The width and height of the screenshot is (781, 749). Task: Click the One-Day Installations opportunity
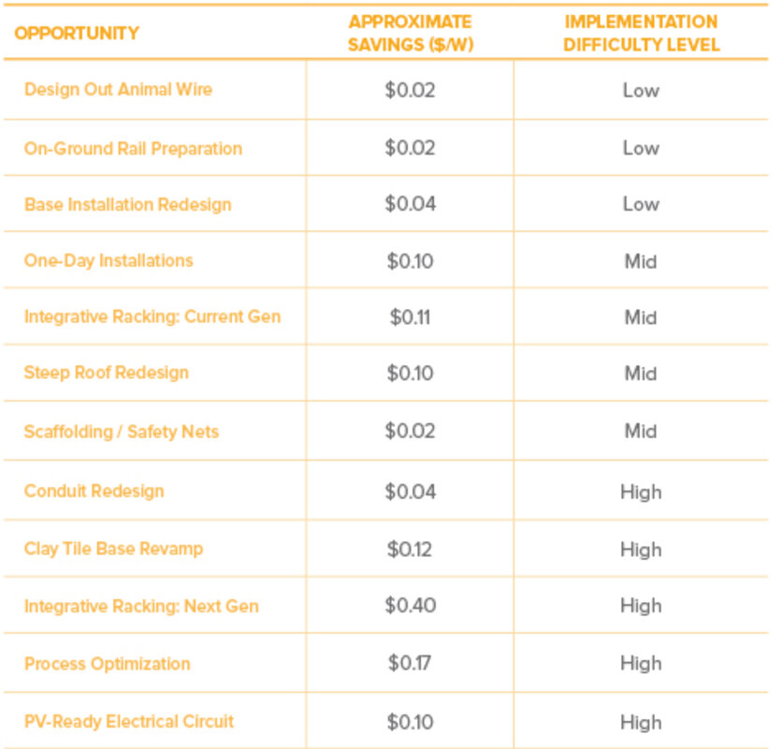108,260
